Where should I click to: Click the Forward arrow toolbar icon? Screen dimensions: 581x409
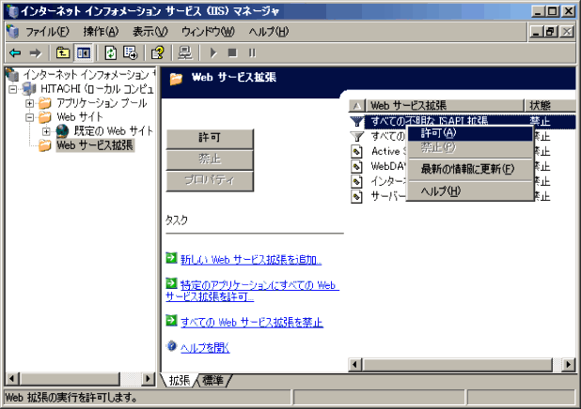(36, 53)
